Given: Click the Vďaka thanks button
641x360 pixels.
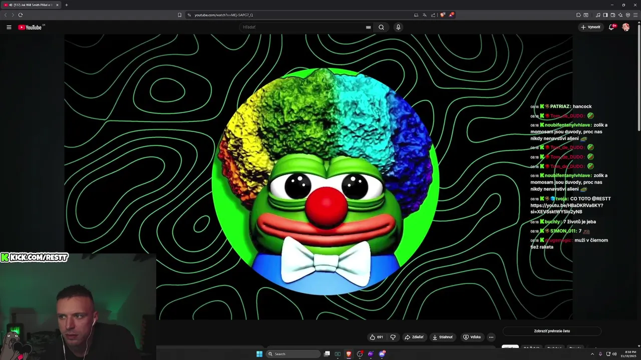Looking at the screenshot, I should 472,337.
